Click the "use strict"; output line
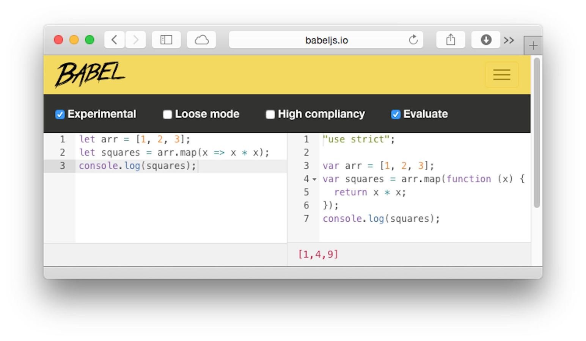This screenshot has width=586, height=341. (359, 139)
